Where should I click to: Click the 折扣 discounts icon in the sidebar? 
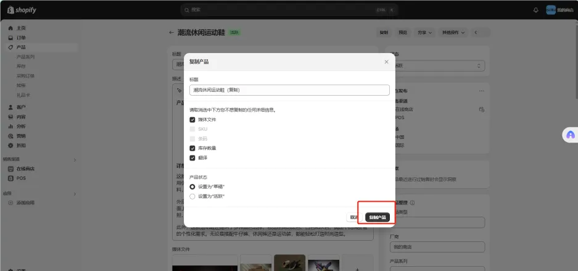pyautogui.click(x=10, y=145)
